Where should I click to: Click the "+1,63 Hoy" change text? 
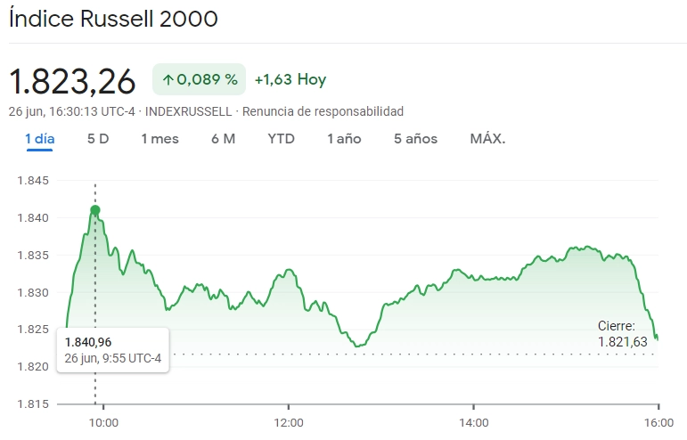(x=290, y=80)
